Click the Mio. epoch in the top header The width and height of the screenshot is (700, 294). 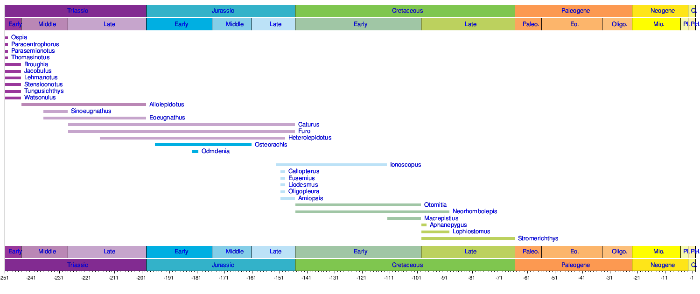pyautogui.click(x=658, y=24)
